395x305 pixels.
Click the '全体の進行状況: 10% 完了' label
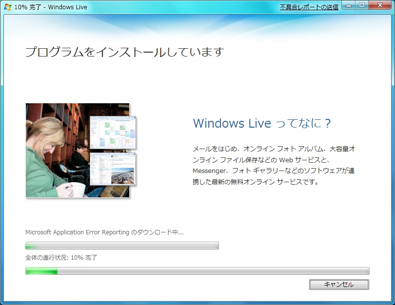(61, 258)
